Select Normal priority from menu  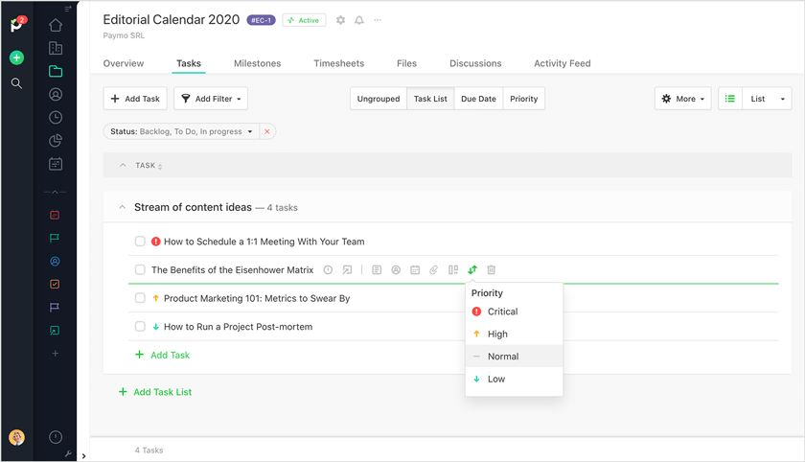point(514,357)
